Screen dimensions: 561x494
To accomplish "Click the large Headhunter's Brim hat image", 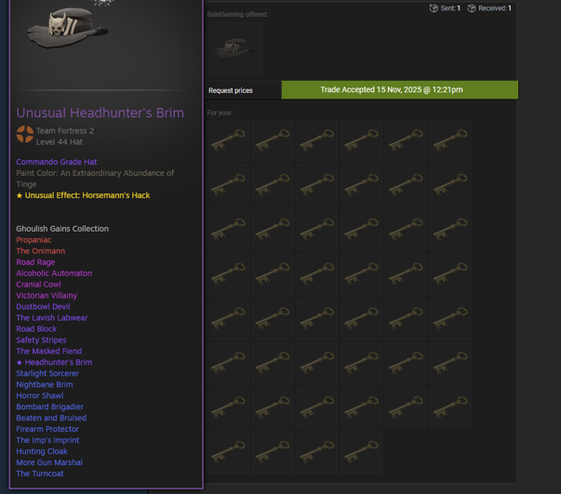I will click(x=67, y=26).
